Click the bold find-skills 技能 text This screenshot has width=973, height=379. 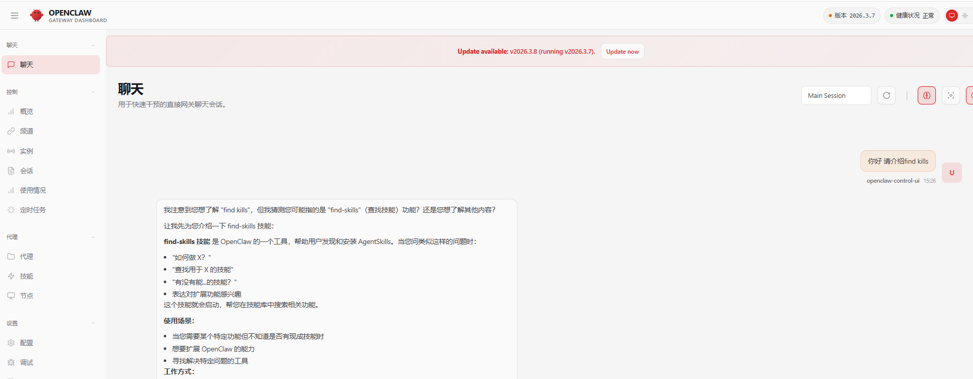click(x=187, y=241)
